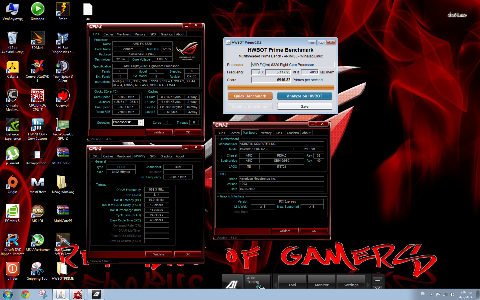Click the volume icon in system tray
This screenshot has width=480, height=300.
point(452,294)
